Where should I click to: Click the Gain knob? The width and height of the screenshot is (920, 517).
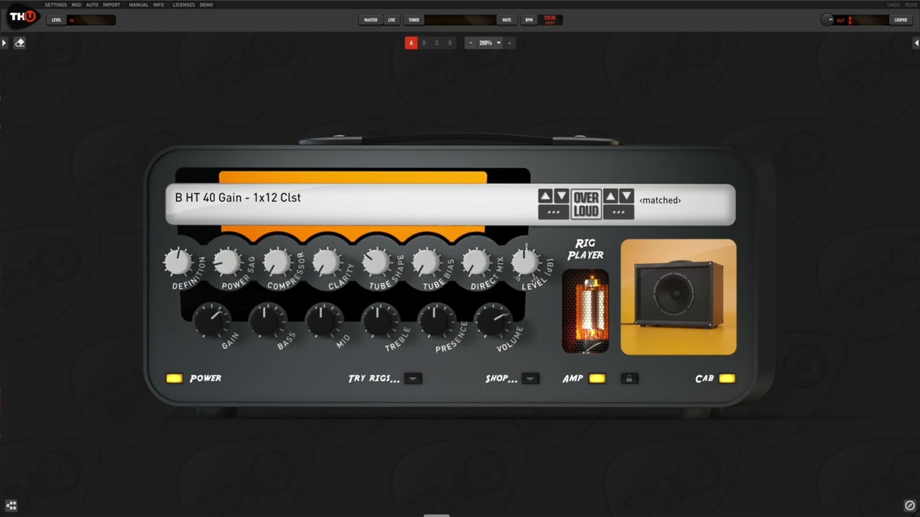211,320
